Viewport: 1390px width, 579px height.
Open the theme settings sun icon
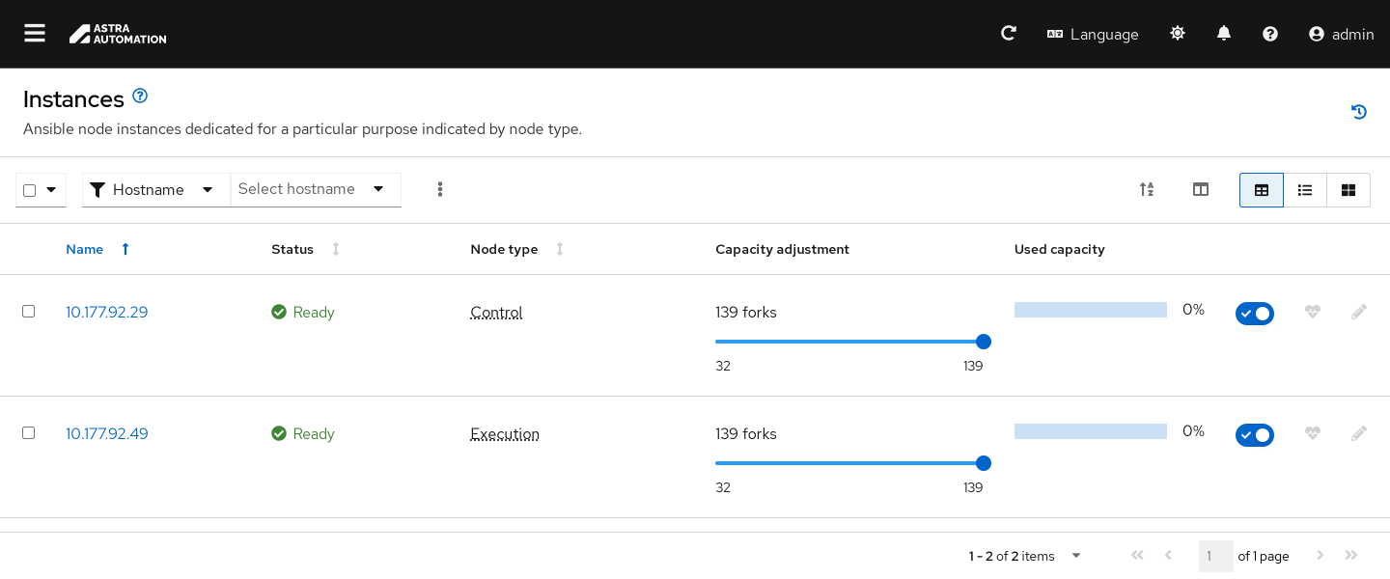coord(1178,34)
